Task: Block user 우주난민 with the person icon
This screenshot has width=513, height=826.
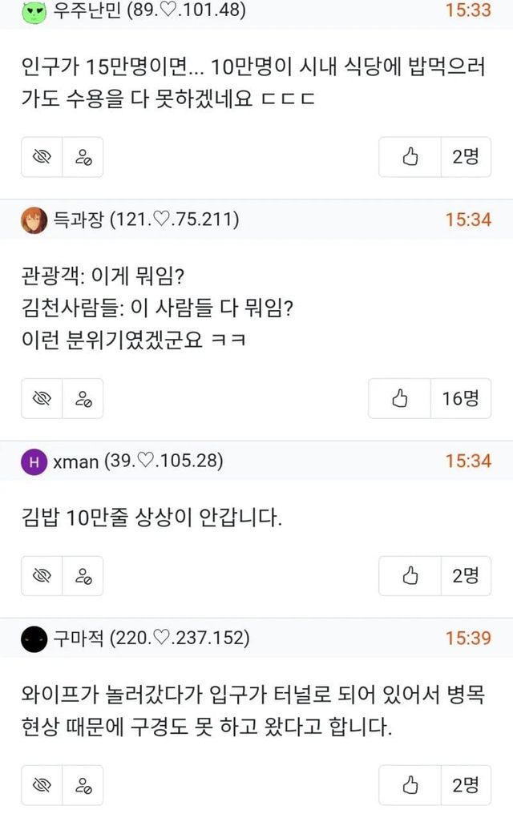Action: pyautogui.click(x=83, y=158)
